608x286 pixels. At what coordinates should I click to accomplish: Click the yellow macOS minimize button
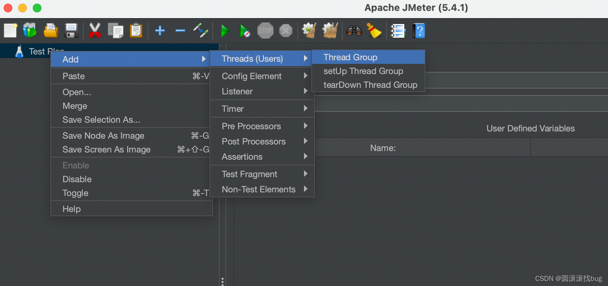tap(23, 8)
